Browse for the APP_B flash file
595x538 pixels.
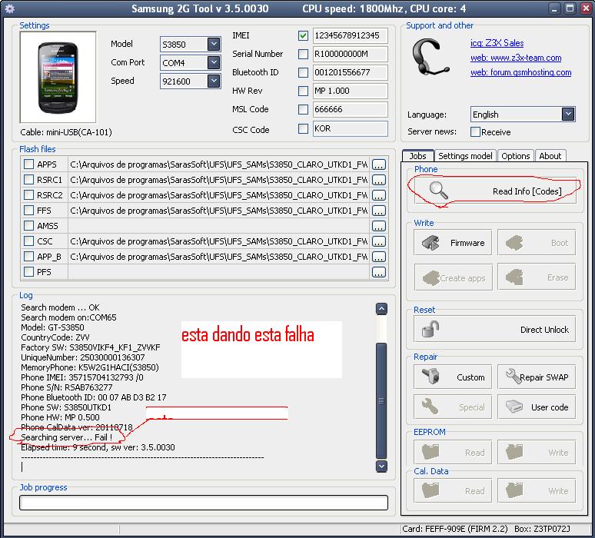click(379, 257)
